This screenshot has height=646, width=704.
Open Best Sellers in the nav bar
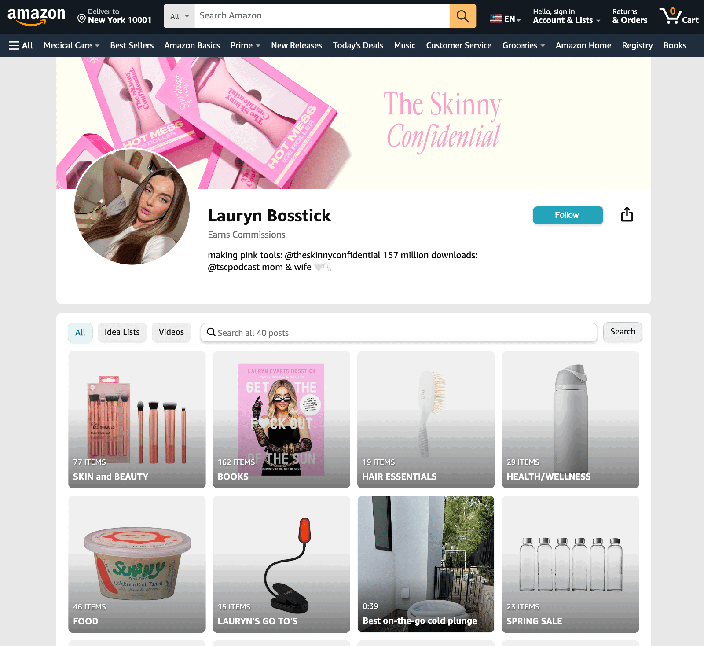tap(132, 45)
